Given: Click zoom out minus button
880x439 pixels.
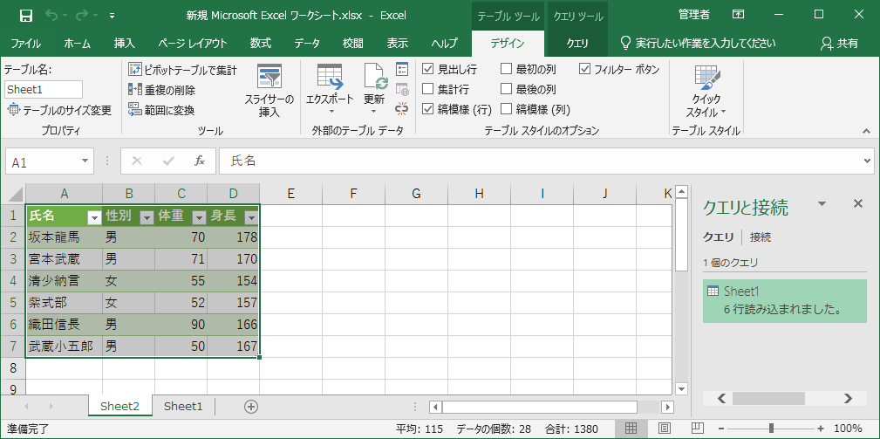Looking at the screenshot, I should 722,429.
